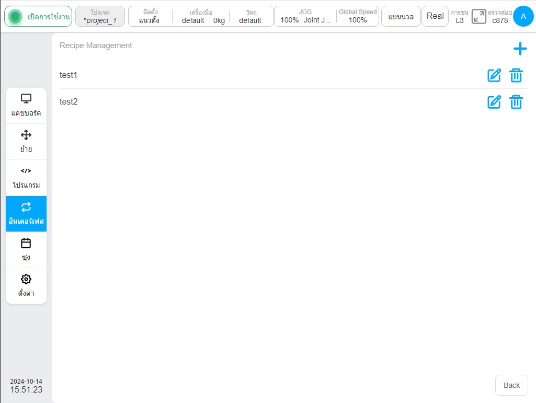The width and height of the screenshot is (536, 403).
Task: Toggle fullscreen with expand arrows icon
Action: click(x=478, y=16)
